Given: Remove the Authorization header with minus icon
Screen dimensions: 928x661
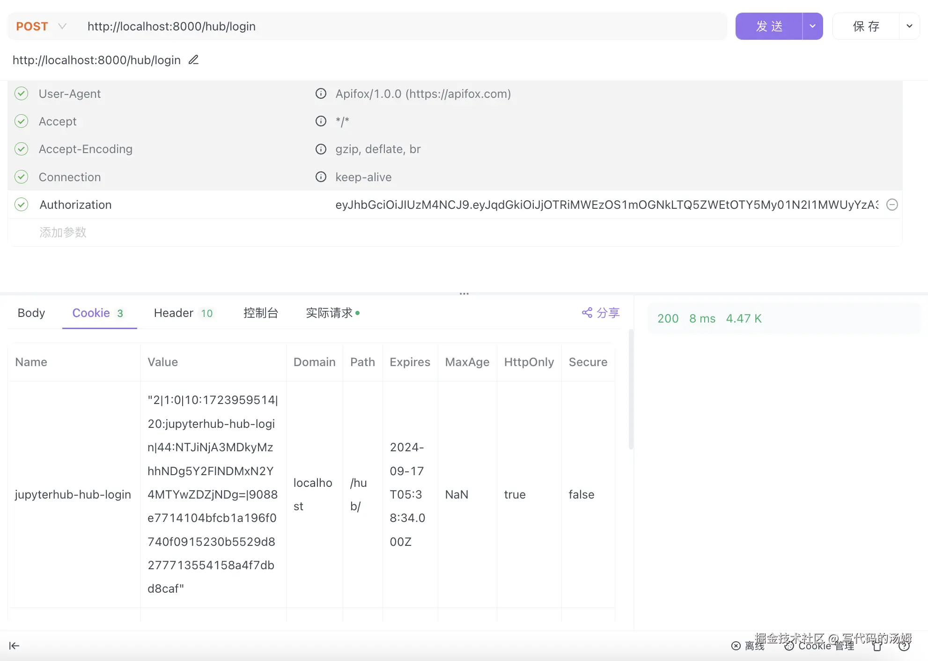Looking at the screenshot, I should 892,205.
